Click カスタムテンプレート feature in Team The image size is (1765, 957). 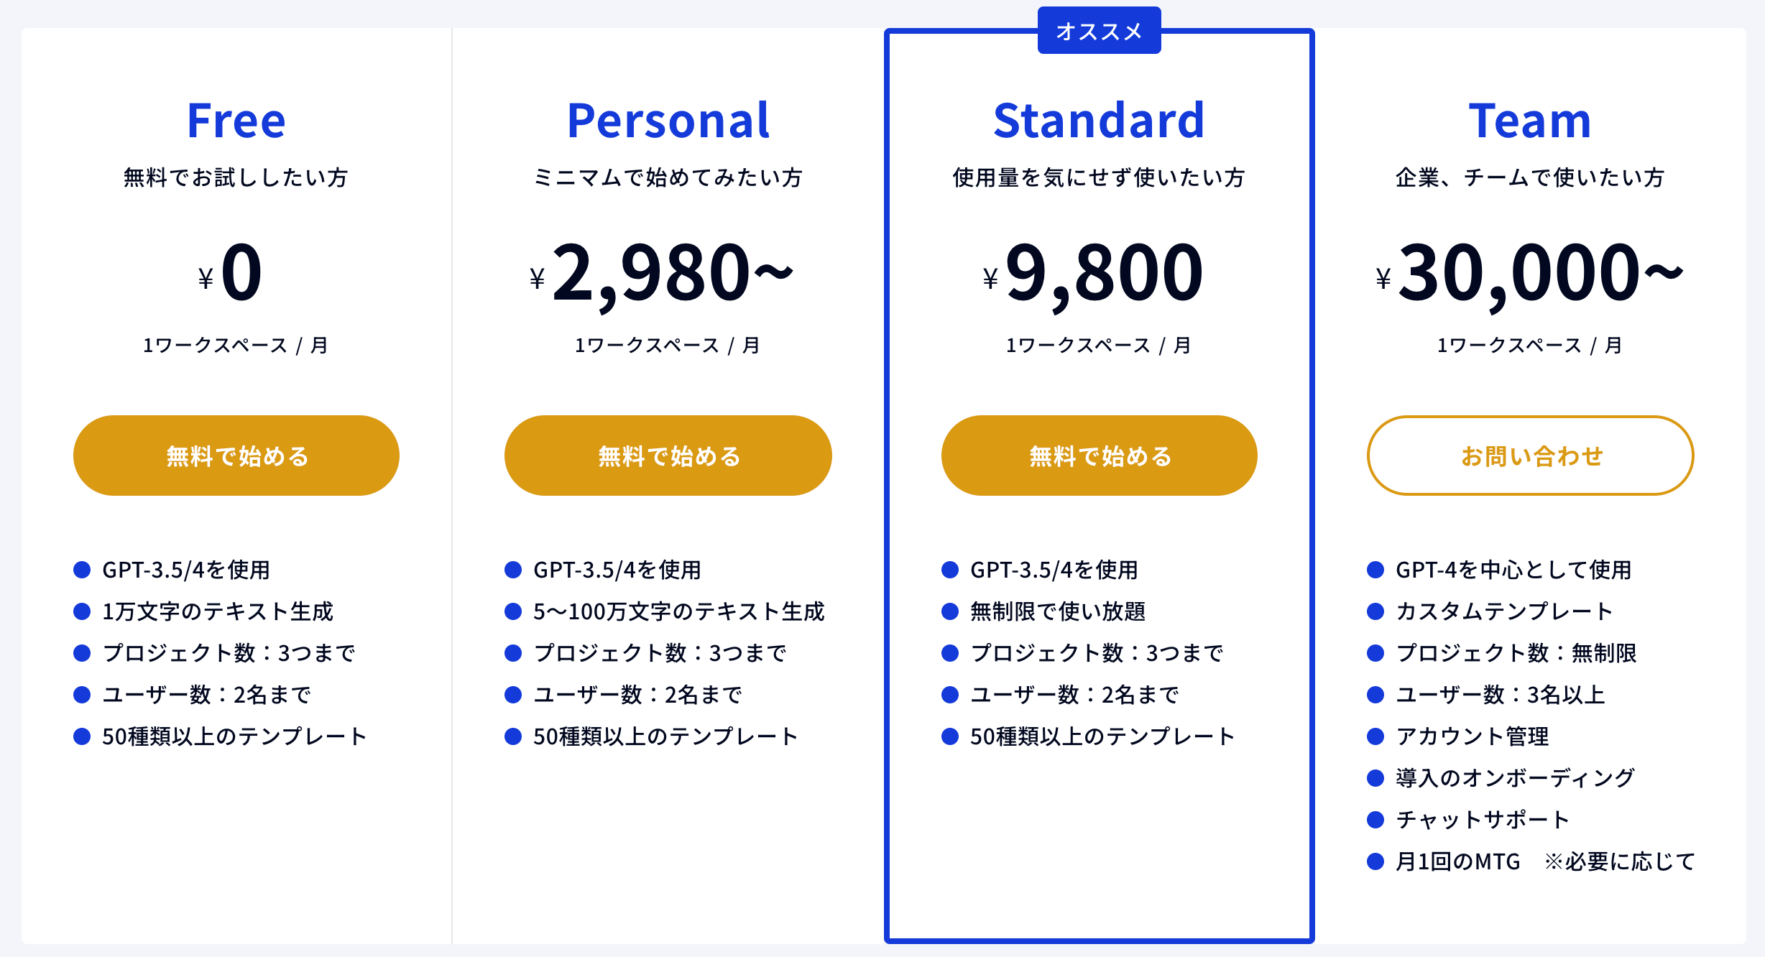(x=1505, y=611)
